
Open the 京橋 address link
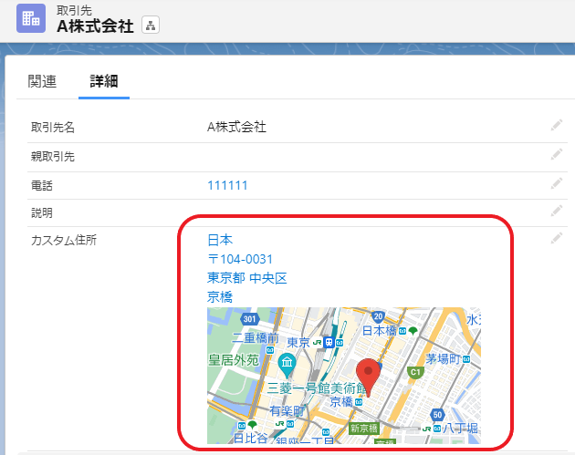pos(219,297)
